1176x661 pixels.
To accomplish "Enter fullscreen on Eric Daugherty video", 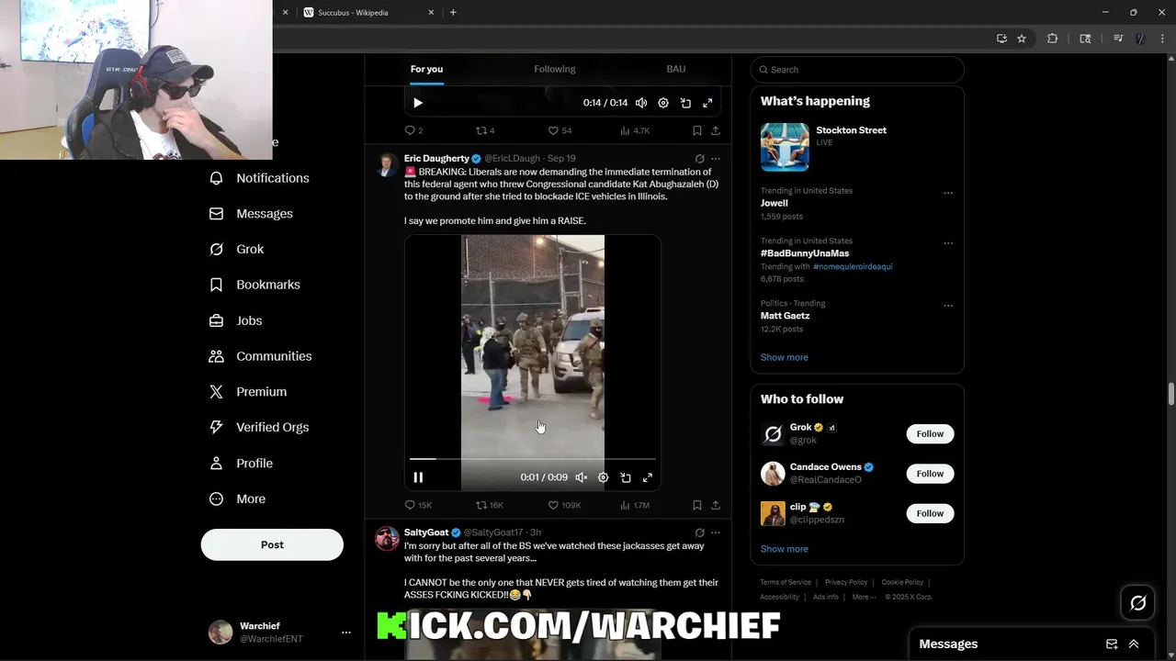I will [x=648, y=477].
